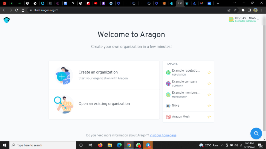Open File Explorer from the taskbar

pos(110,145)
